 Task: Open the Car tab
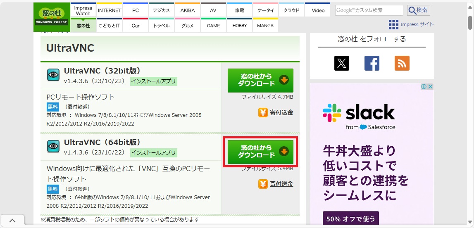(x=136, y=25)
